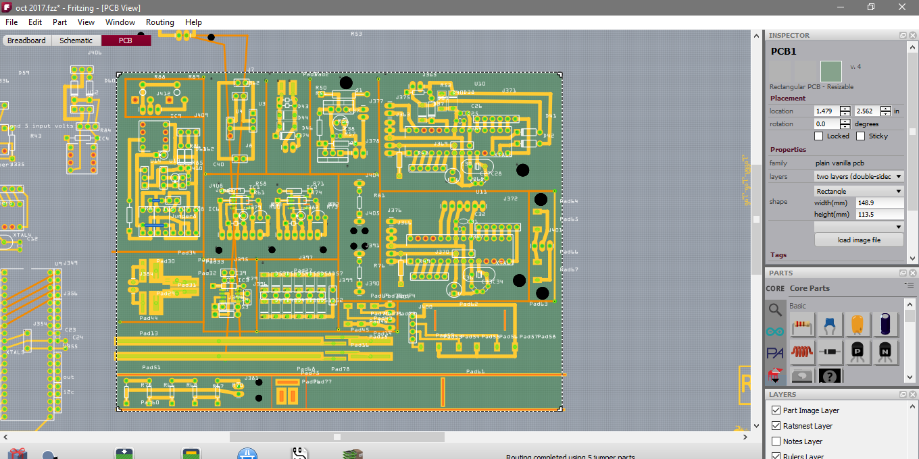919x459 pixels.
Task: Switch to the Arduino parts bin
Action: click(x=774, y=330)
